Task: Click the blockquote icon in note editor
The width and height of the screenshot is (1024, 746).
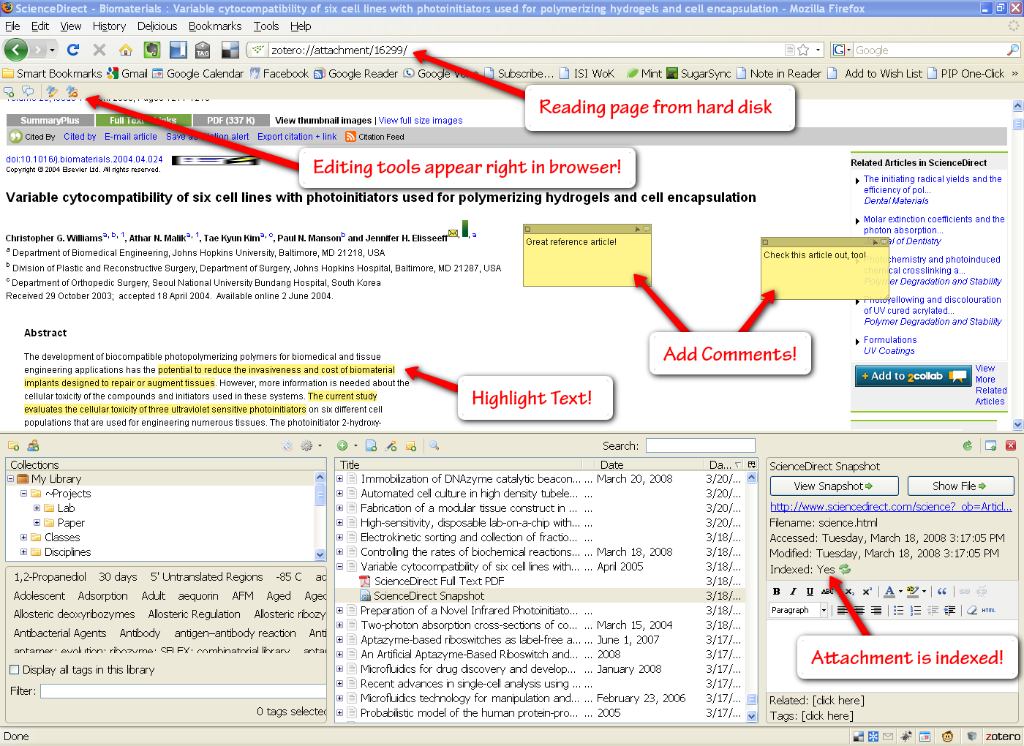Action: tap(942, 591)
